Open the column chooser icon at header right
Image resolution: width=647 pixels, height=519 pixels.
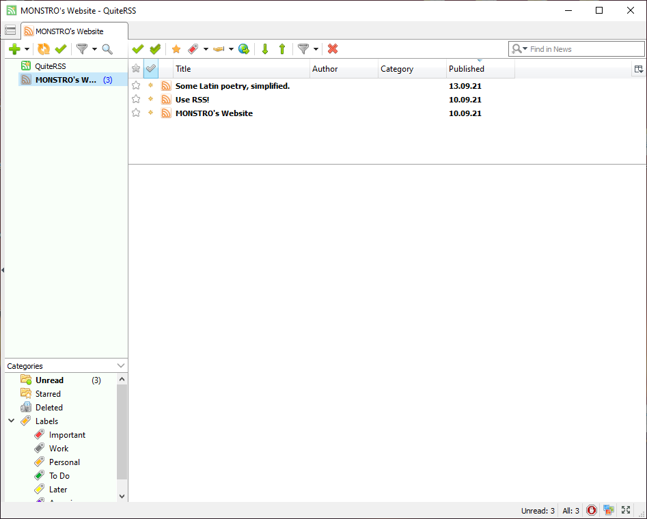coord(639,69)
